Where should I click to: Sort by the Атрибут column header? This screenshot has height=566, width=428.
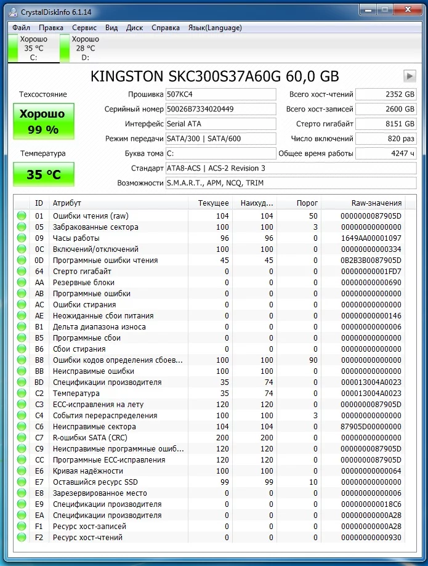tap(118, 203)
